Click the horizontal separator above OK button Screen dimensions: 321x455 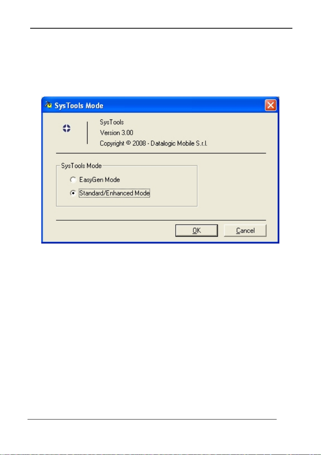click(161, 220)
